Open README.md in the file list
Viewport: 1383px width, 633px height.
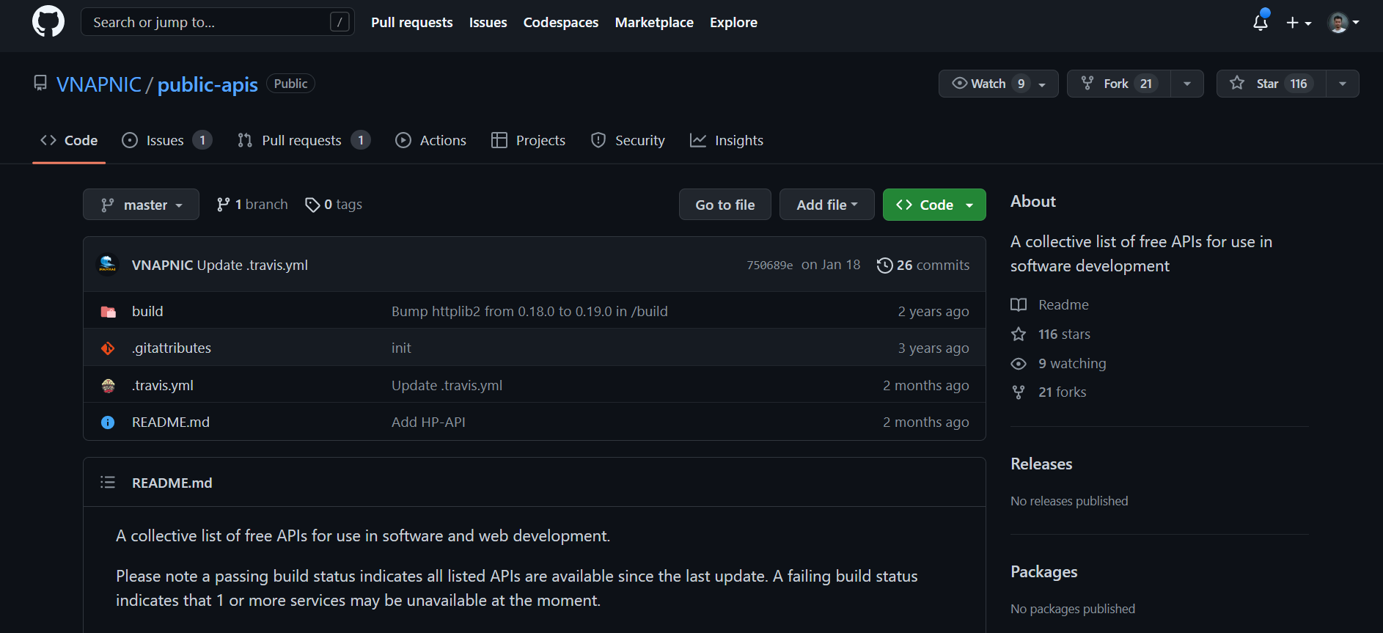point(171,422)
